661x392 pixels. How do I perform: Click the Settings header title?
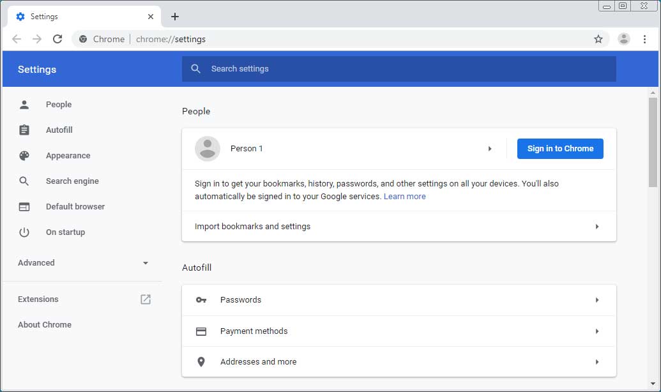click(37, 70)
